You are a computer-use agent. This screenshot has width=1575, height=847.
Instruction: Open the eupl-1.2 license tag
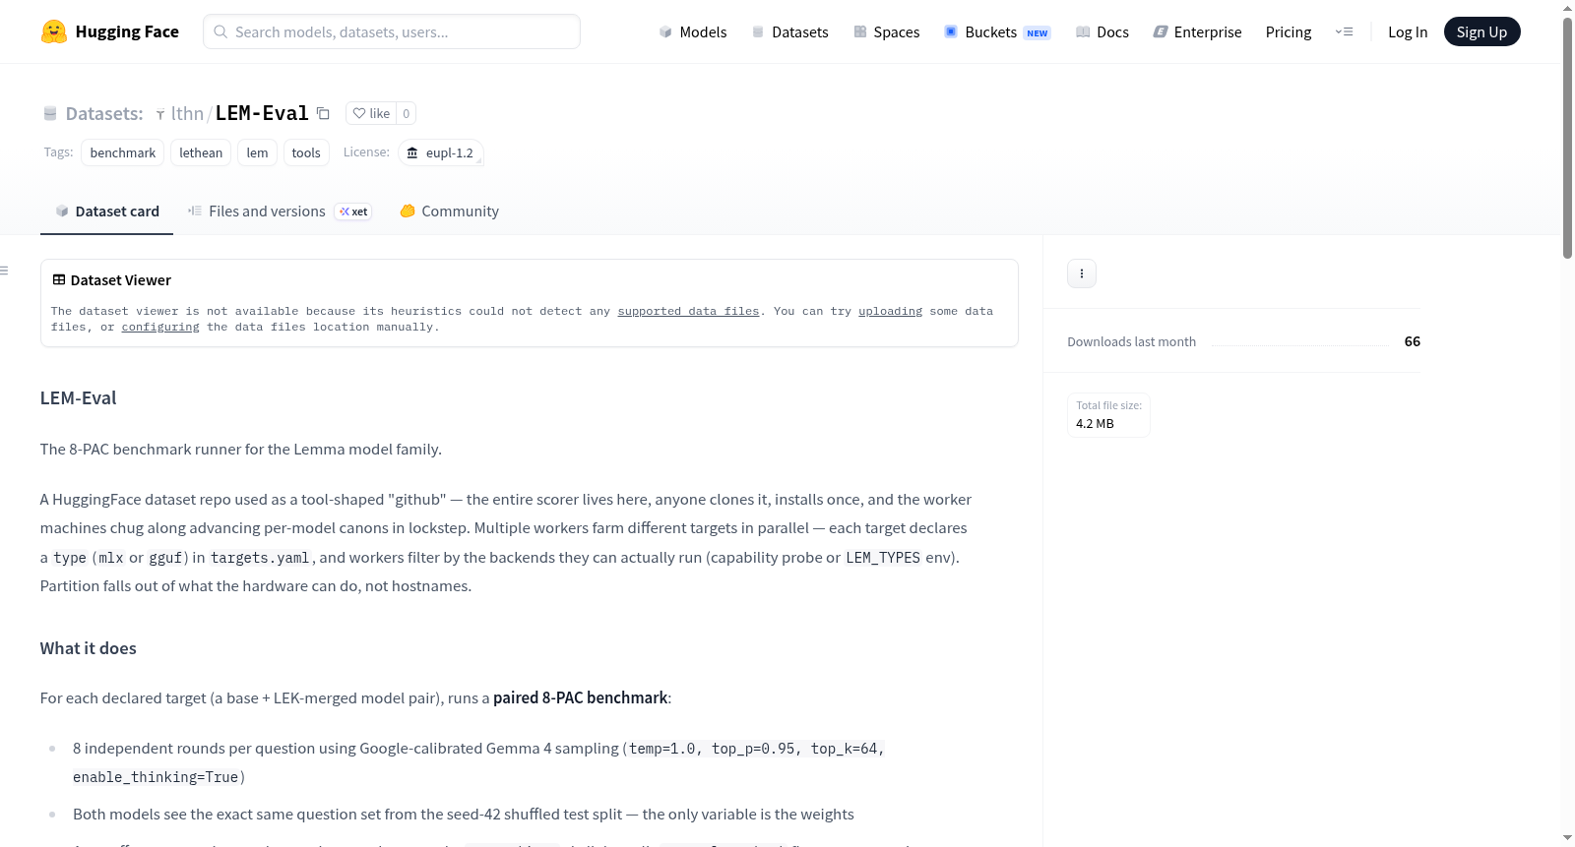[x=440, y=152]
